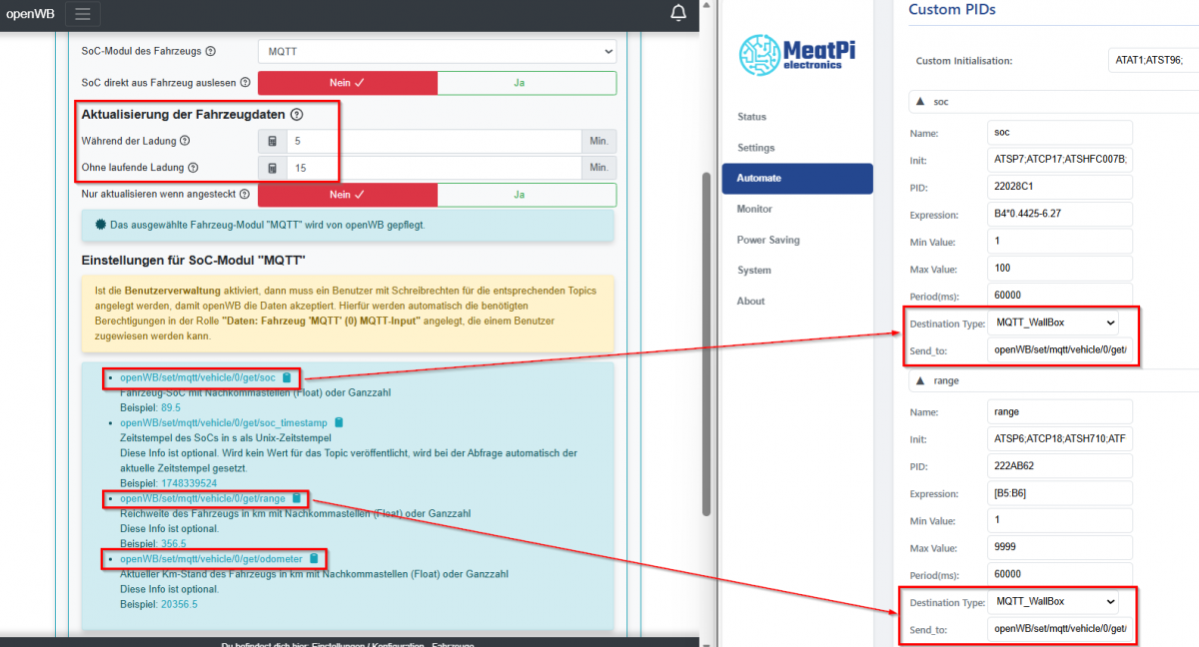Click help icon beside SoC-Modul des Fahrzeugs

coord(210,51)
